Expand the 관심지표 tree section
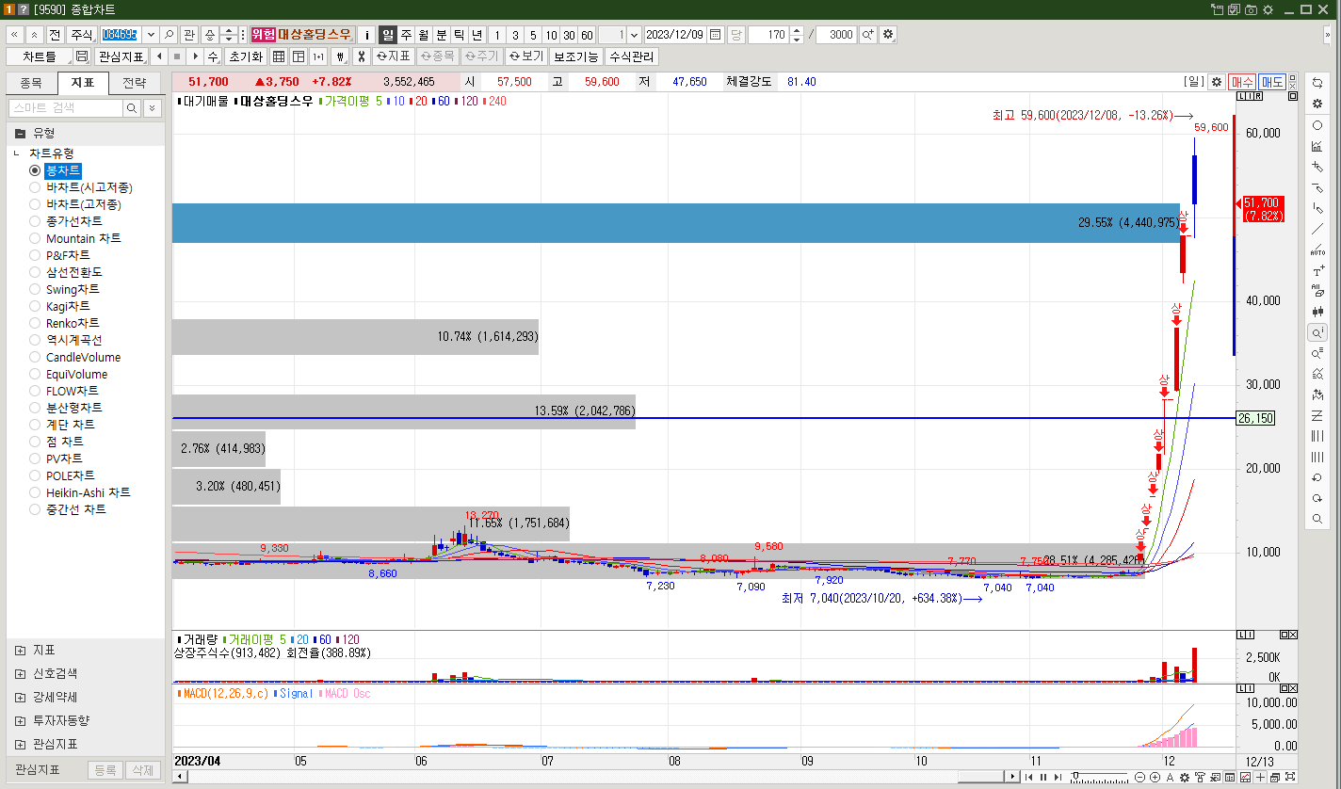This screenshot has width=1341, height=789. (x=21, y=744)
